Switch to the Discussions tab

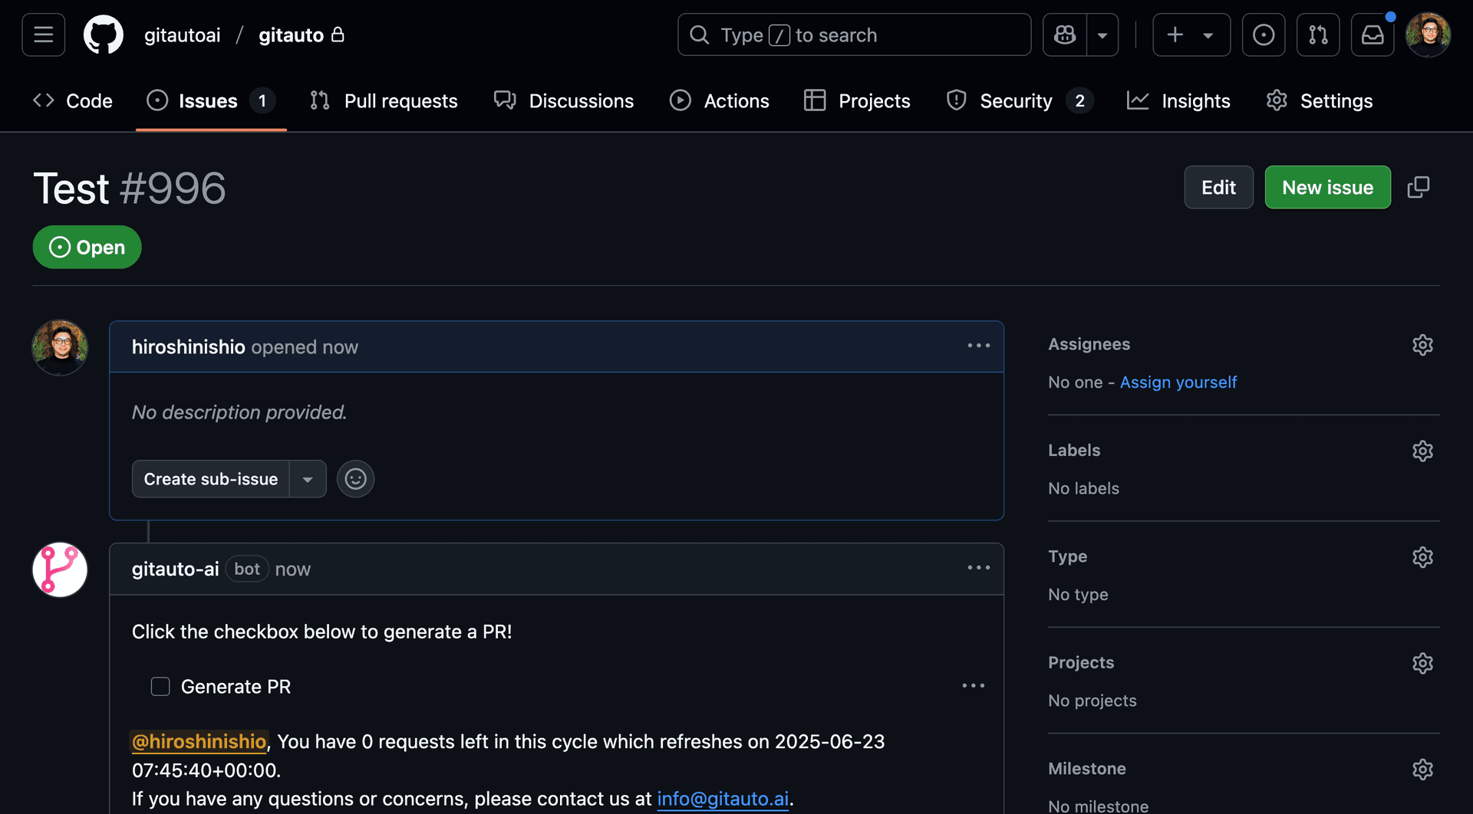(x=564, y=100)
